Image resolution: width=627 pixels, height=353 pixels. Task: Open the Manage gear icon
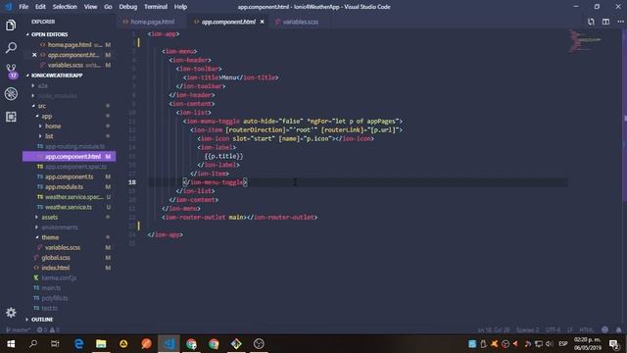11,312
